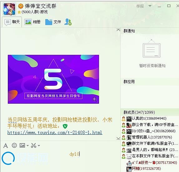Select member 是男人的,都嗨起来!
The width and height of the screenshot is (179, 172).
pyautogui.click(x=150, y=150)
